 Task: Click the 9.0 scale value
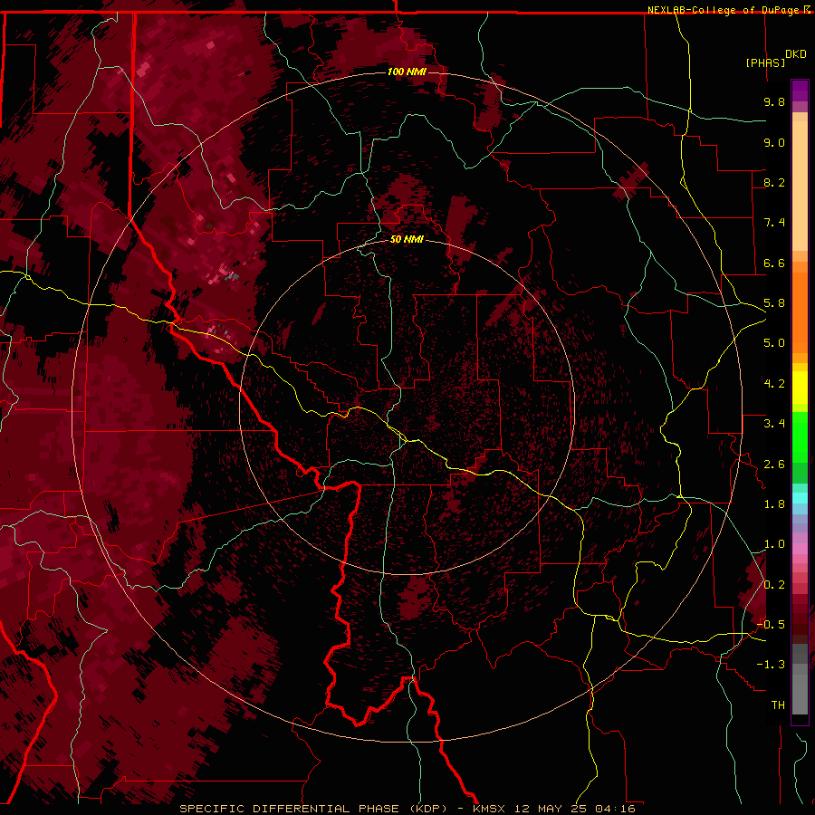[x=774, y=142]
